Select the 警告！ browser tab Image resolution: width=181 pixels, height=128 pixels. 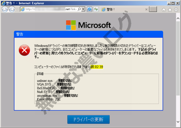124,9
